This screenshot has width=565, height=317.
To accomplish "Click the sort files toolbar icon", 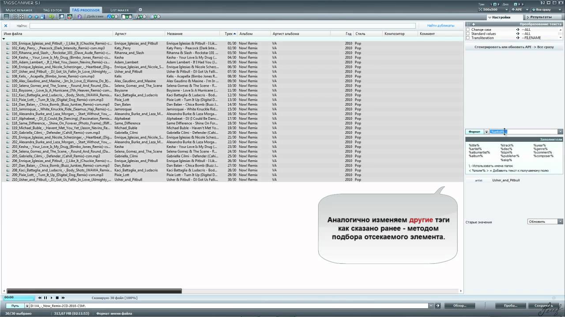I will coord(43,17).
